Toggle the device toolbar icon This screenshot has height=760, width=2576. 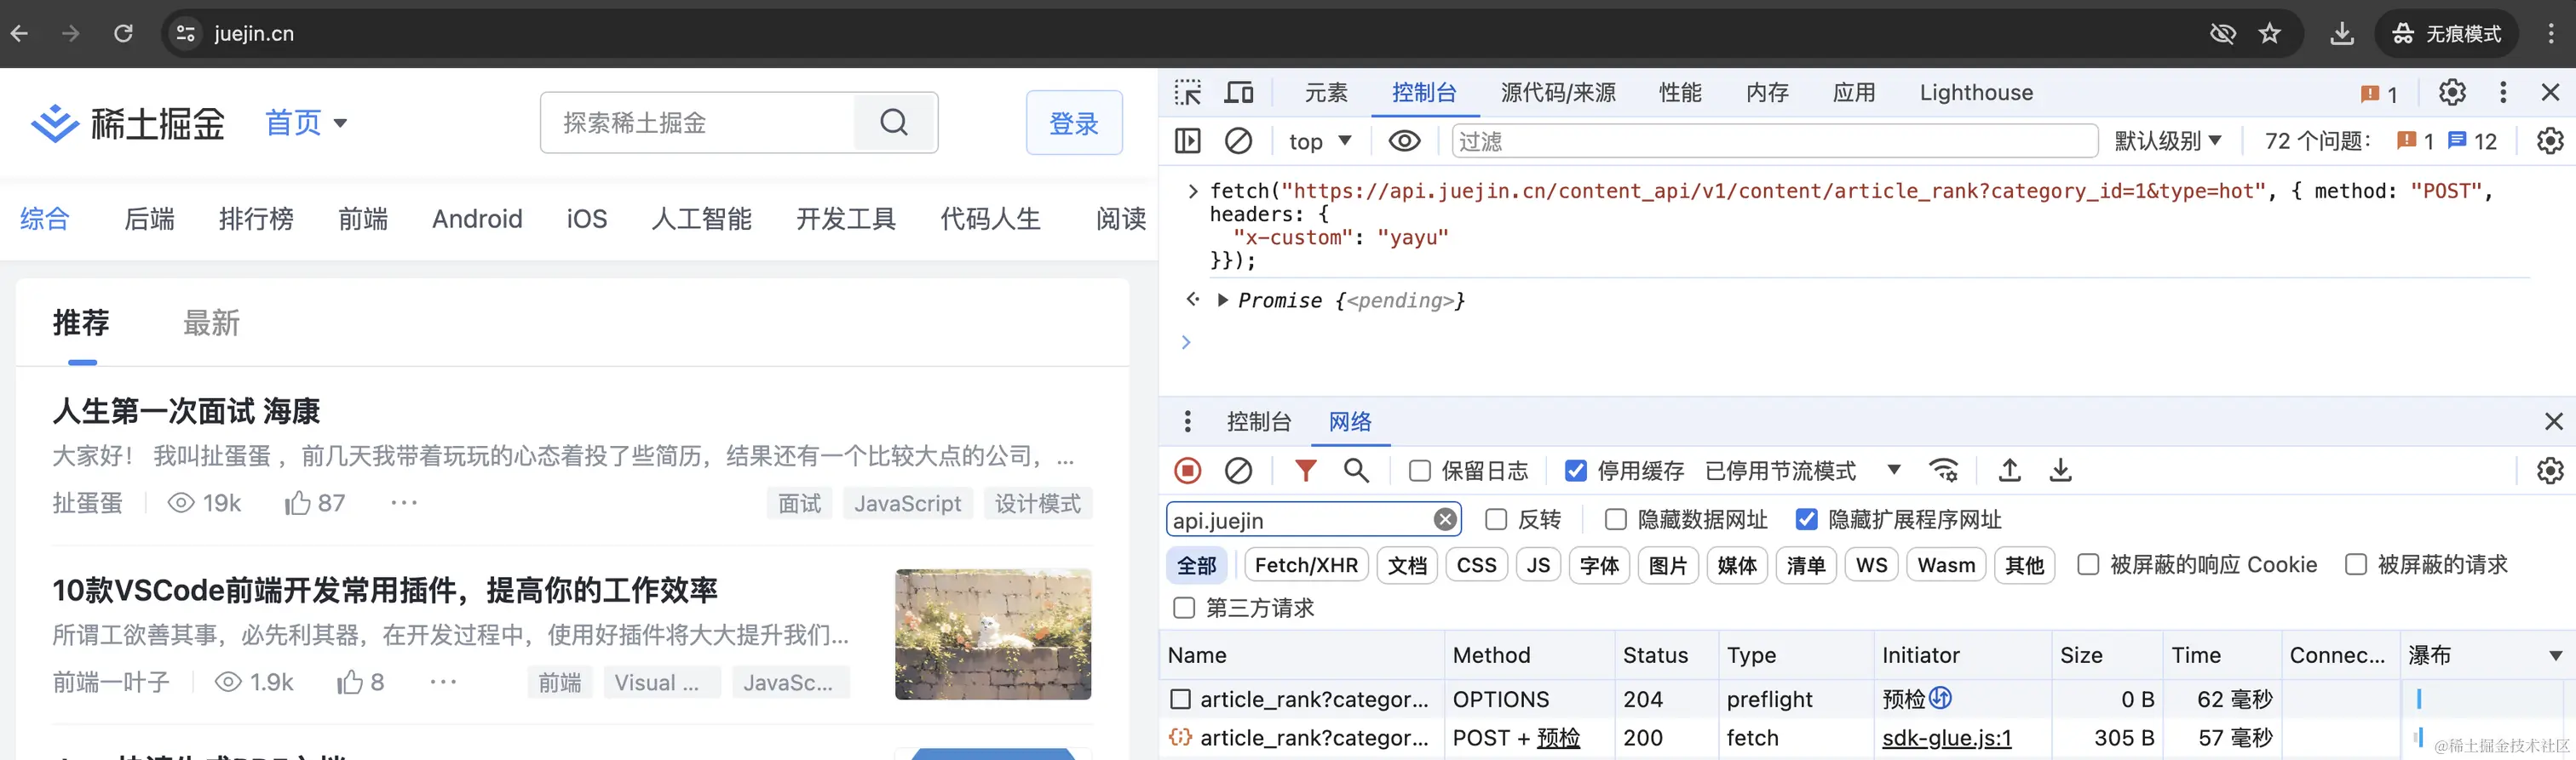pyautogui.click(x=1239, y=93)
